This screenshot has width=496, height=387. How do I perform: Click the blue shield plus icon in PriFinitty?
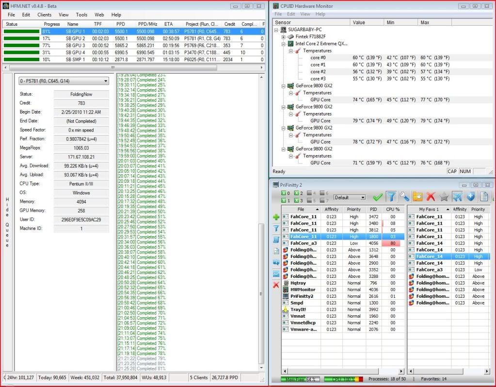pyautogui.click(x=471, y=197)
